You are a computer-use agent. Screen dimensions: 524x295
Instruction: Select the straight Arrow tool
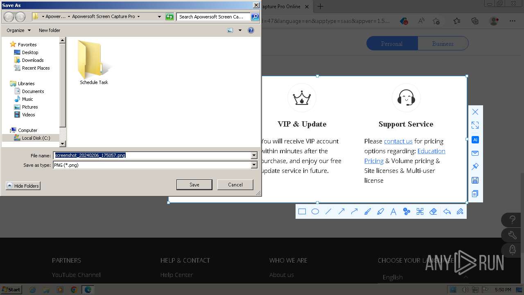341,211
